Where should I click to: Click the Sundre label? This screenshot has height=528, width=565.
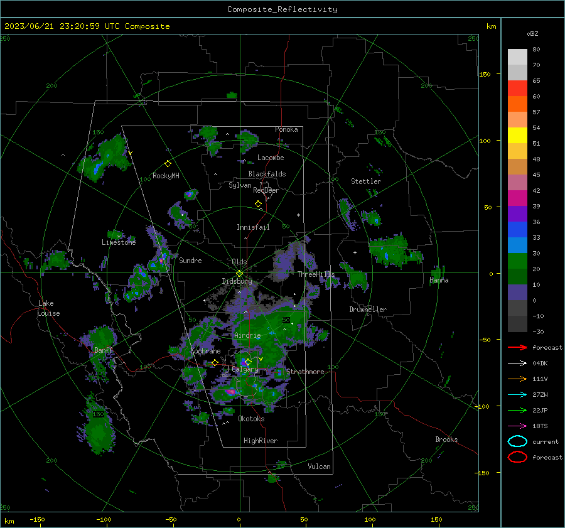tap(190, 260)
